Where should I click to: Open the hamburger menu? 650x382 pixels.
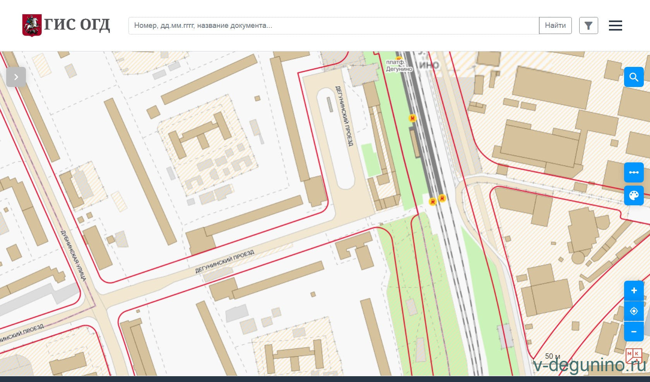coord(615,26)
